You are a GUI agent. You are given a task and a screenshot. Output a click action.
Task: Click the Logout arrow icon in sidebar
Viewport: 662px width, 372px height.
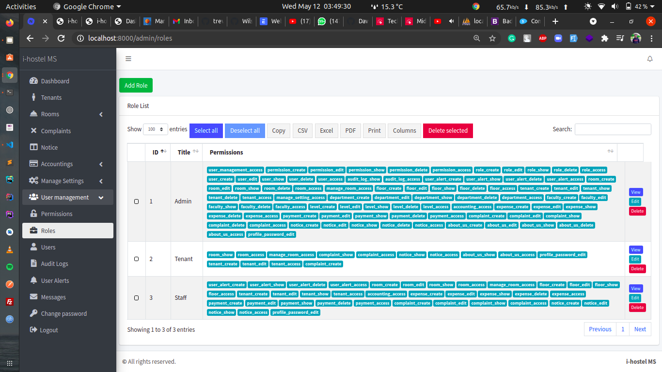click(x=33, y=330)
